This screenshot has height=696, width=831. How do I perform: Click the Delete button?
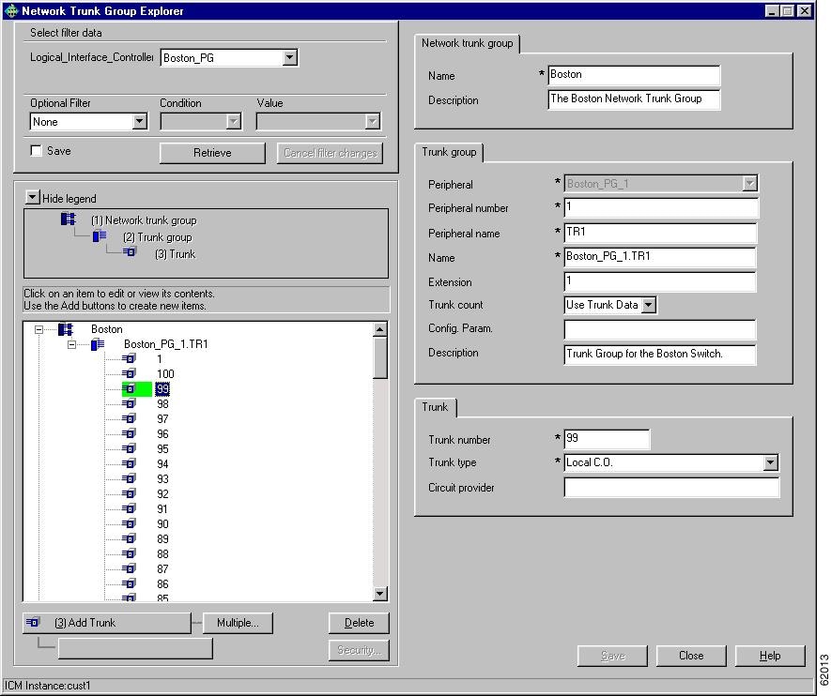359,623
